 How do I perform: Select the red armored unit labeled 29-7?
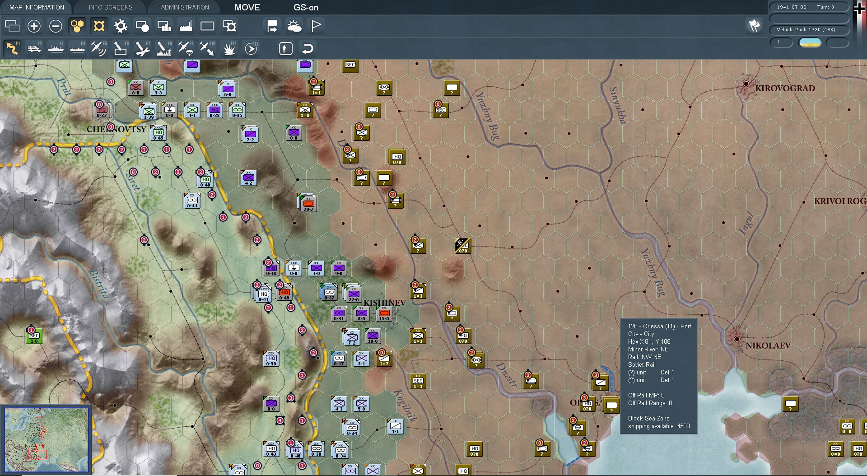coord(309,203)
